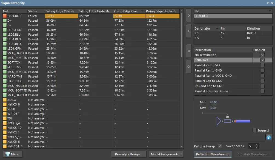The image size is (275, 160).
Task: Click the single right arrow to take over net
Action: [x=188, y=16]
